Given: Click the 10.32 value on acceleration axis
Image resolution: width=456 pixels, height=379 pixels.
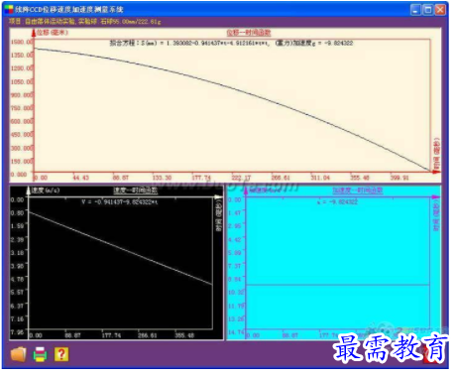Looking at the screenshot, I should [x=236, y=293].
